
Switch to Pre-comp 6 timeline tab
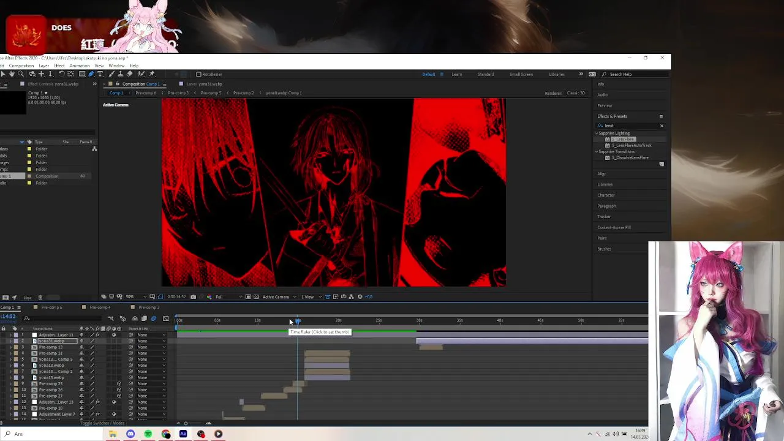coord(51,307)
